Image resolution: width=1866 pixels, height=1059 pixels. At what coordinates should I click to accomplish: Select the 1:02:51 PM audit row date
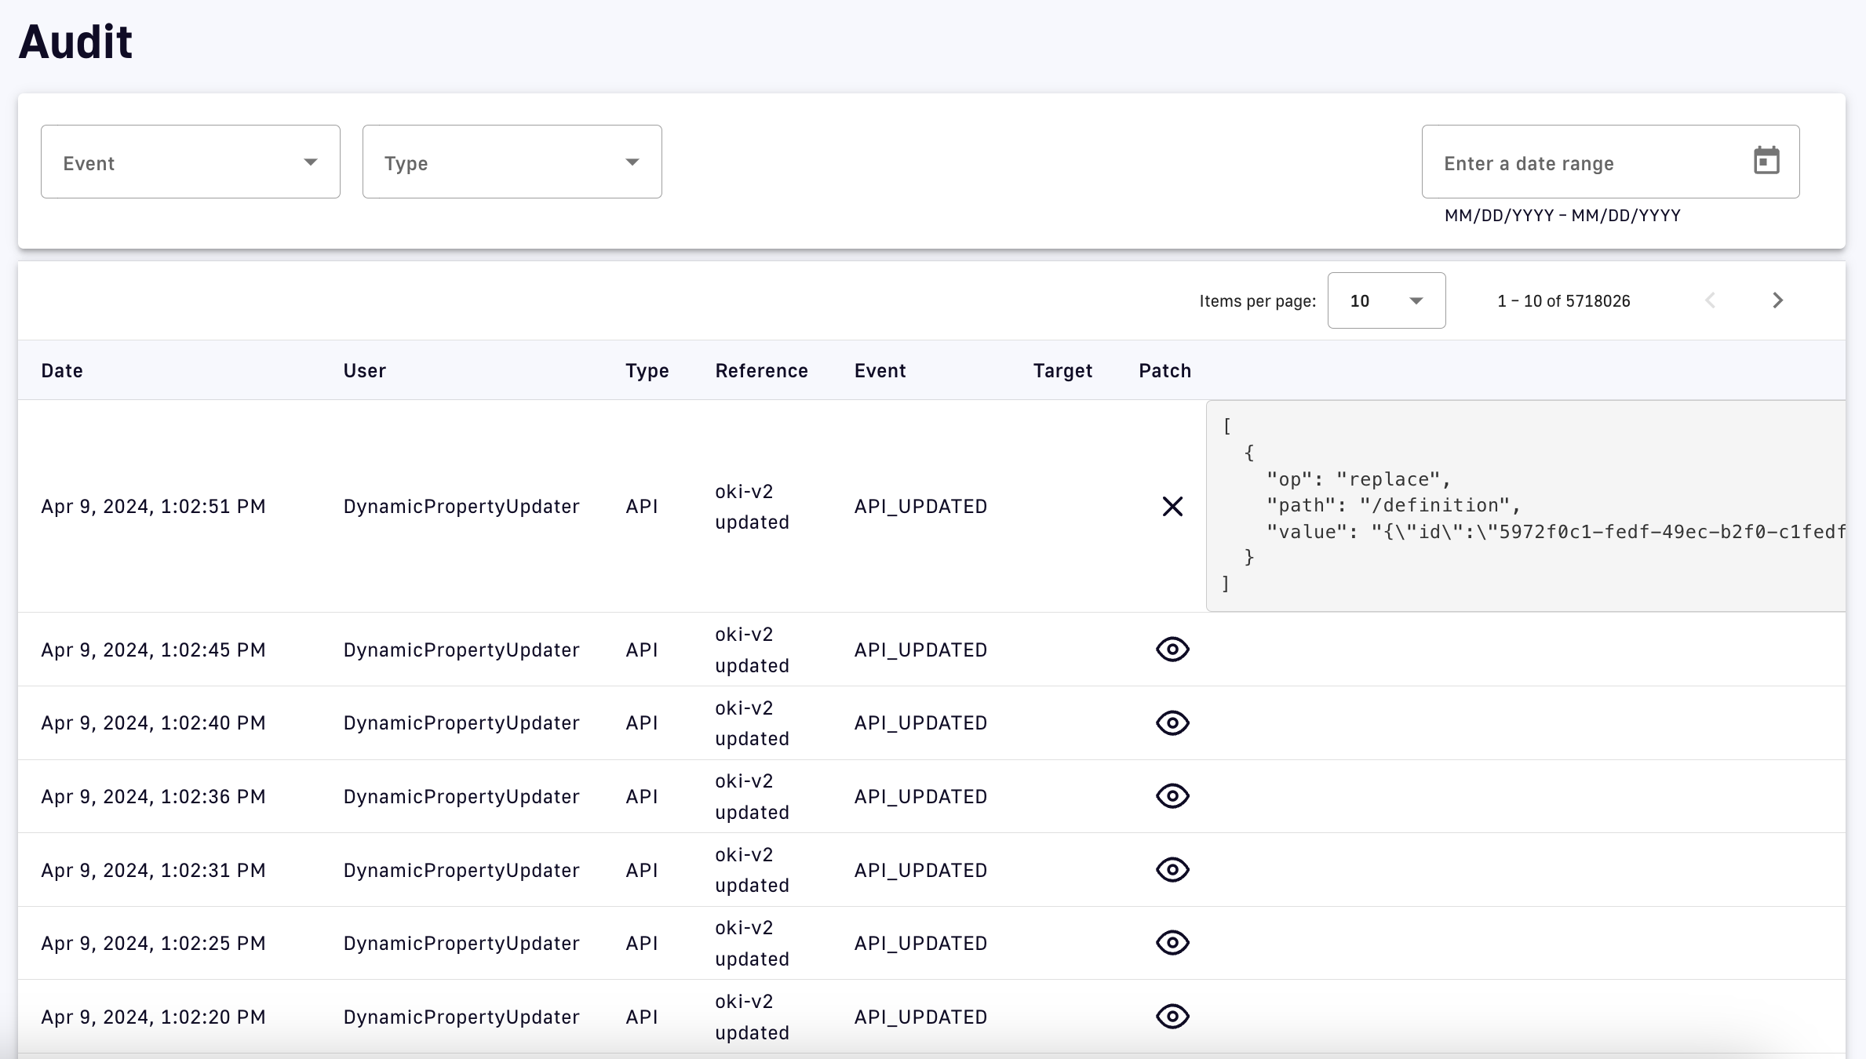tap(153, 507)
